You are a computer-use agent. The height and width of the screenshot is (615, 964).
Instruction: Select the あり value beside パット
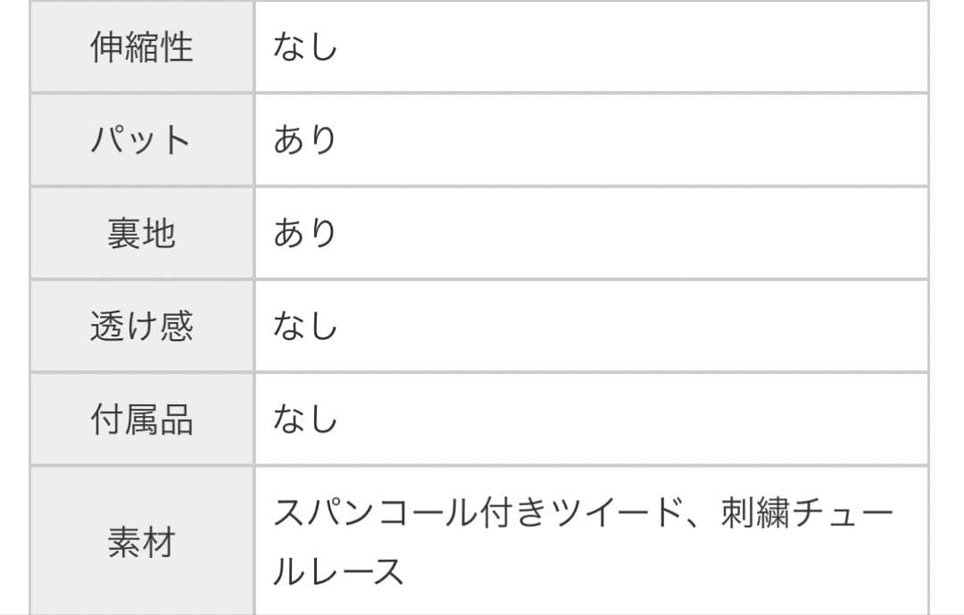pos(305,140)
